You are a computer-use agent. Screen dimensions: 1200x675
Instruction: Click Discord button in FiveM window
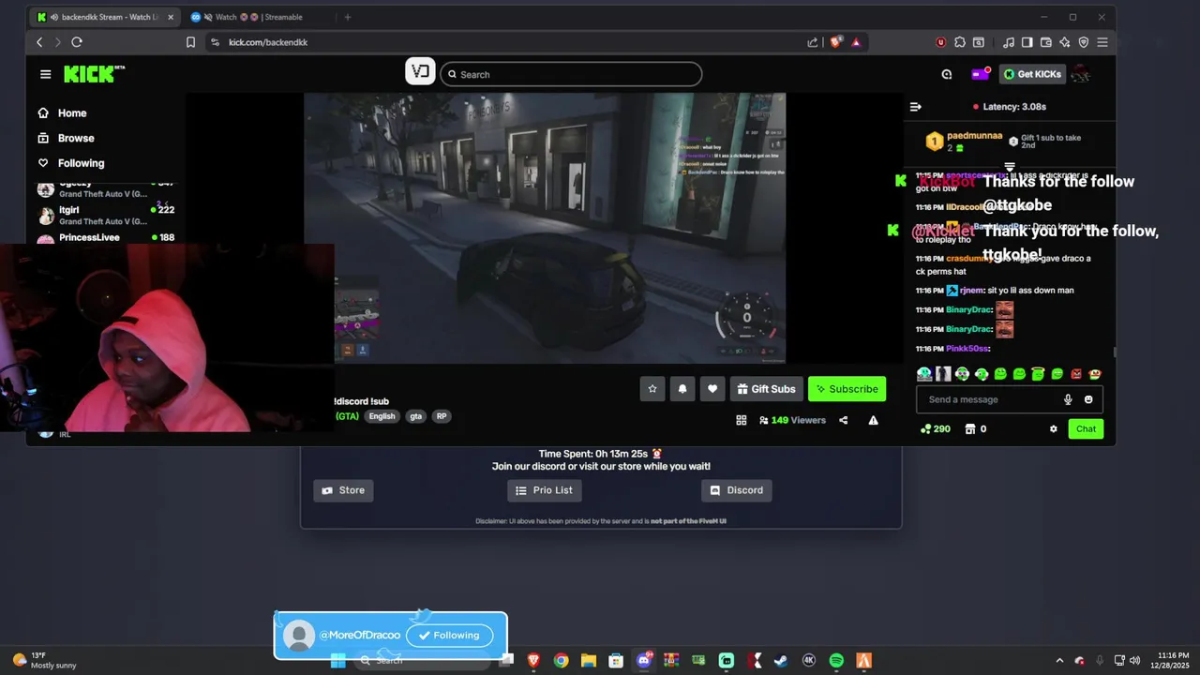click(x=737, y=490)
